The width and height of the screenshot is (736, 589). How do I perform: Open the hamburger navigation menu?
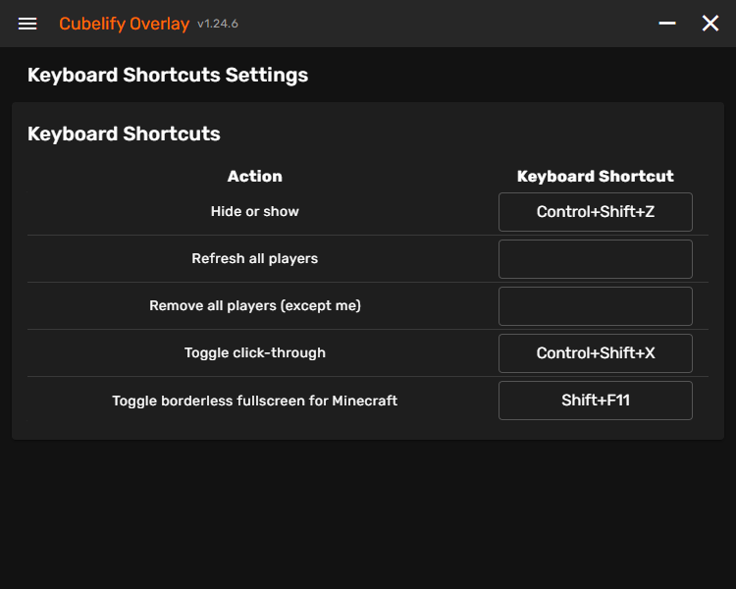click(x=27, y=24)
